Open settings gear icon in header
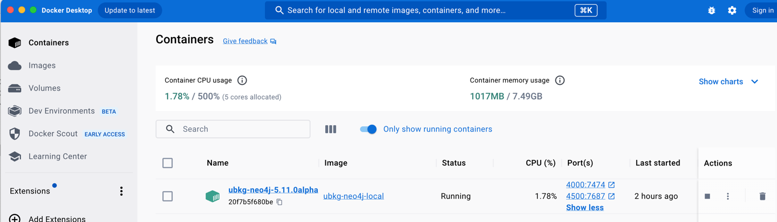The height and width of the screenshot is (222, 777). 732,10
